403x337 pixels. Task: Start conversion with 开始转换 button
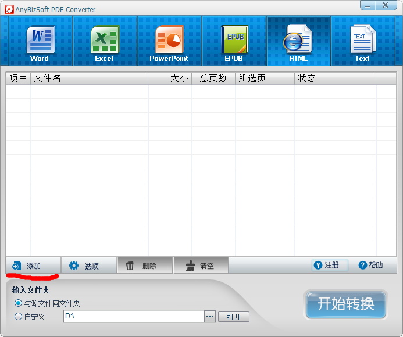click(345, 304)
